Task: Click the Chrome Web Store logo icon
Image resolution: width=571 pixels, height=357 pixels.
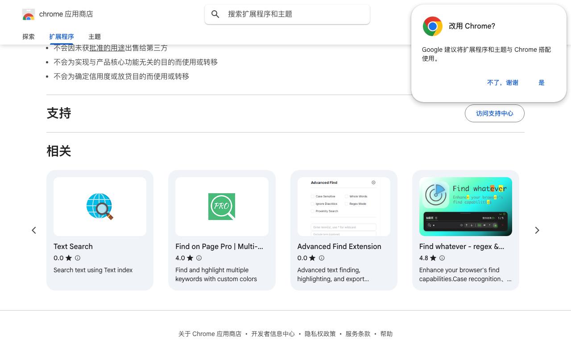Action: tap(28, 14)
